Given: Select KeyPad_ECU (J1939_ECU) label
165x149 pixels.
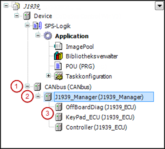Looking at the screenshot, I should coord(100,117).
